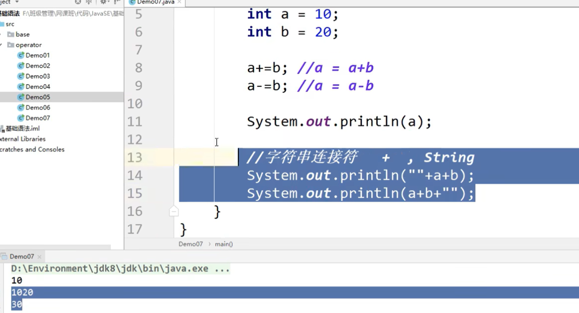Image resolution: width=579 pixels, height=313 pixels.
Task: Click line number 11 in the gutter
Action: 135,121
